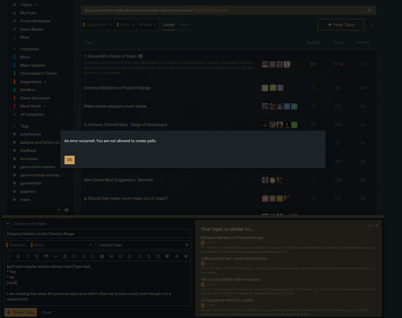This screenshot has width=402, height=318.
Task: Open the Suggestions Maps category dropdown in the composer
Action: 49,245
